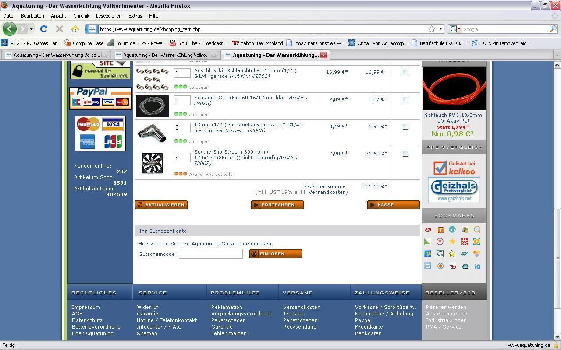
Task: Expand the address bar URL history dropdown
Action: [x=440, y=29]
